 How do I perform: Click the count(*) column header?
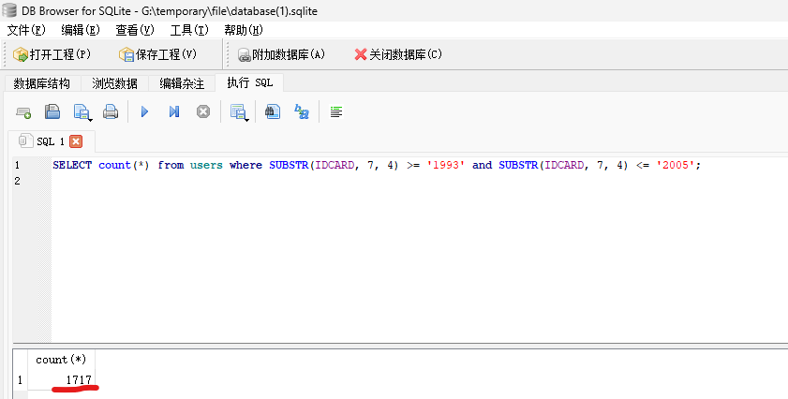pyautogui.click(x=61, y=360)
